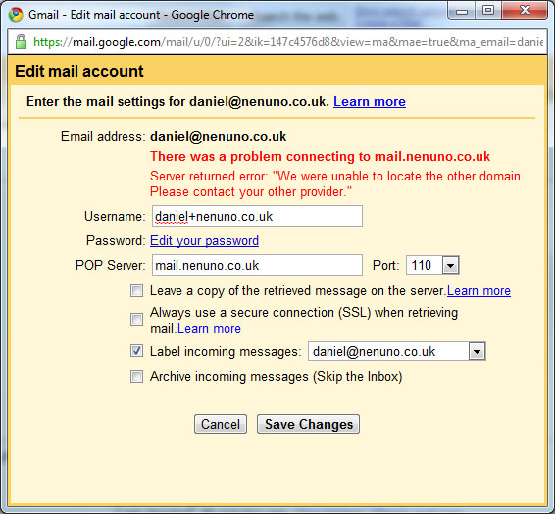
Task: Click into the POP Server field
Action: 257,265
